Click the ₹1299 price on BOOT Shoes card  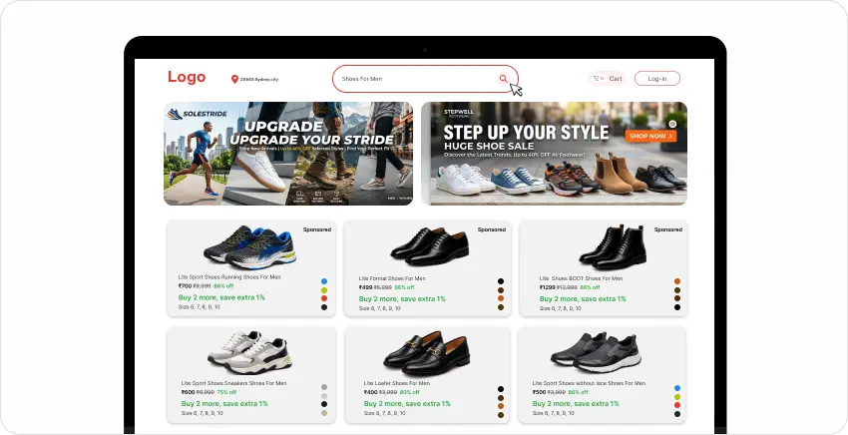(548, 287)
